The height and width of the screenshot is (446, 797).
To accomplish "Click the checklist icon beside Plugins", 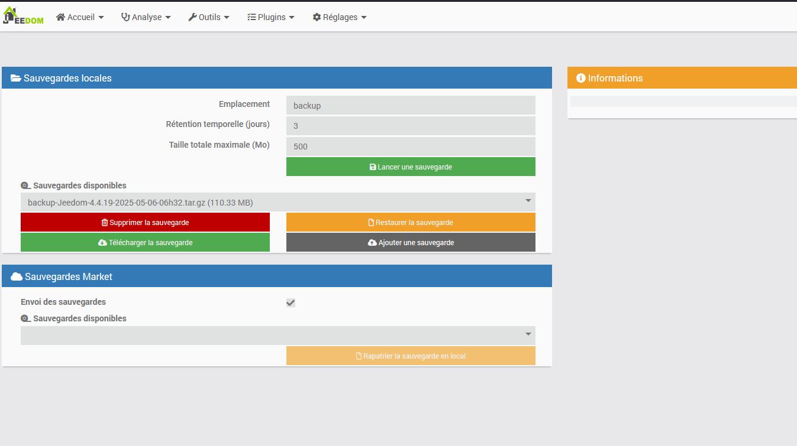I will pyautogui.click(x=251, y=17).
